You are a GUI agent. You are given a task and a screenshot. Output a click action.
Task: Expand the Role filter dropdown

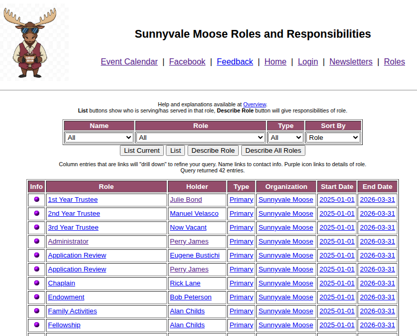200,138
